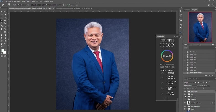This screenshot has width=216, height=112.
Task: Select the Path Selection arrow tool
Action: coord(5,41)
